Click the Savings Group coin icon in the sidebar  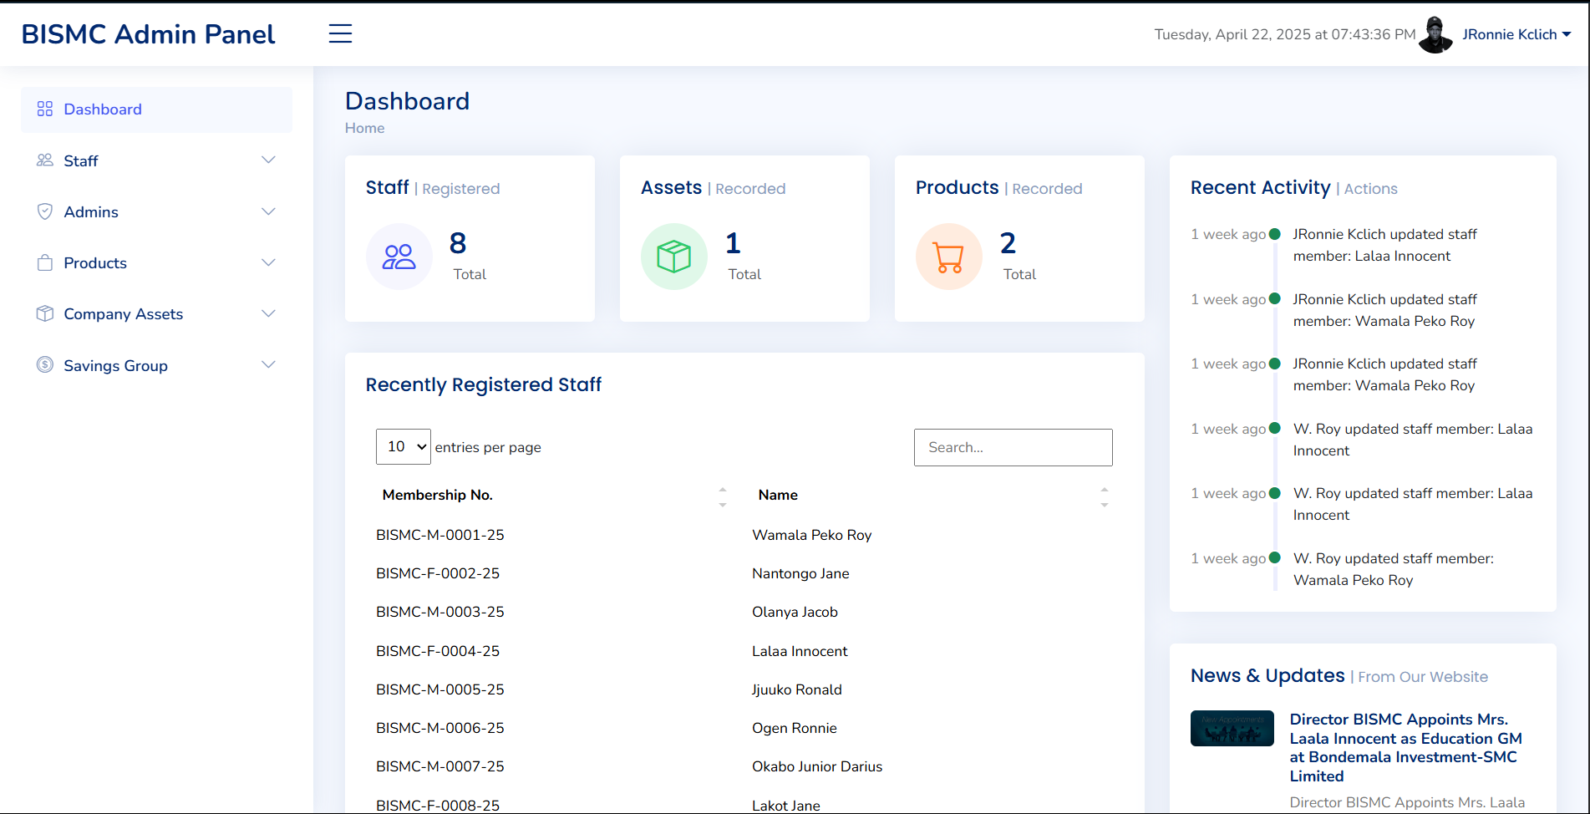pos(45,365)
